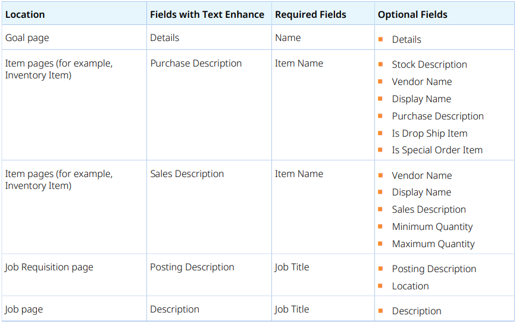Click the Goal page location cell
The width and height of the screenshot is (516, 322).
click(27, 38)
